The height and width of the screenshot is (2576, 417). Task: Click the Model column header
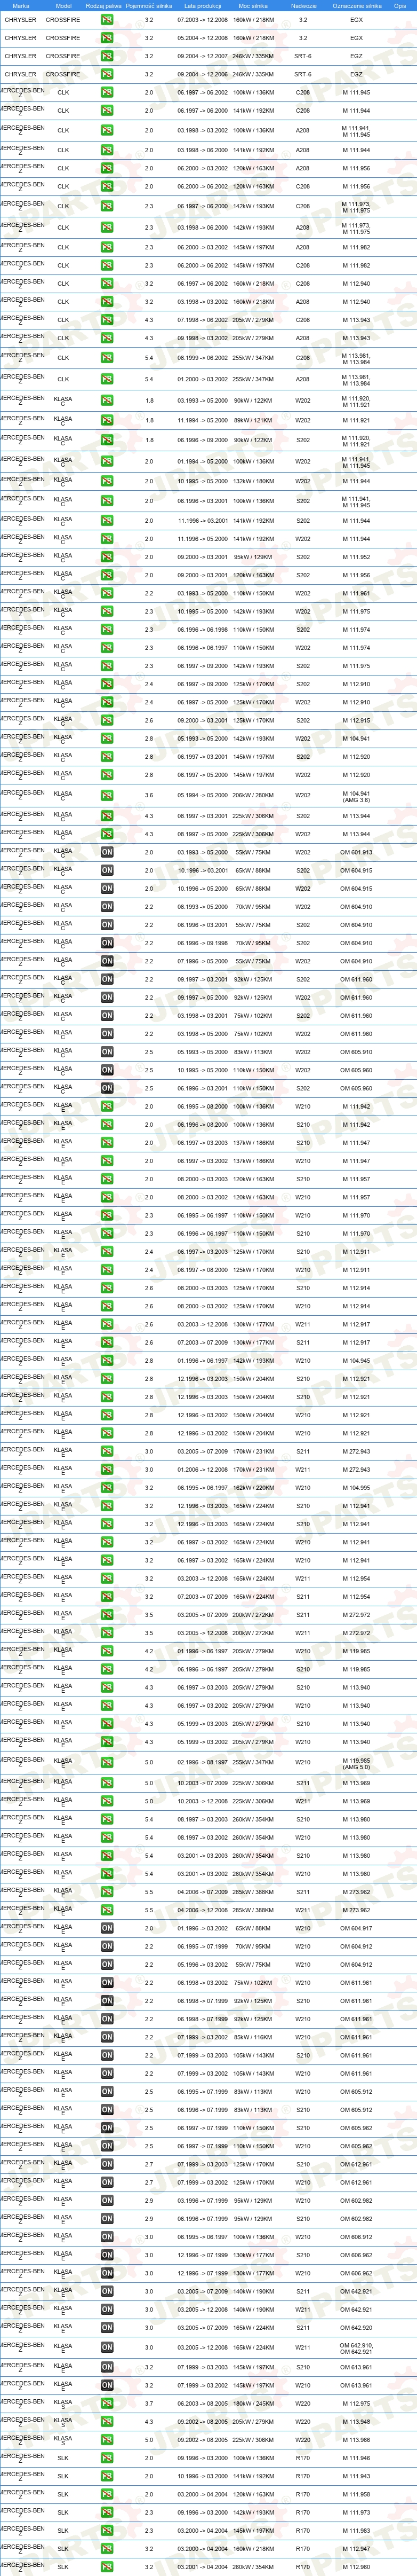[x=63, y=5]
